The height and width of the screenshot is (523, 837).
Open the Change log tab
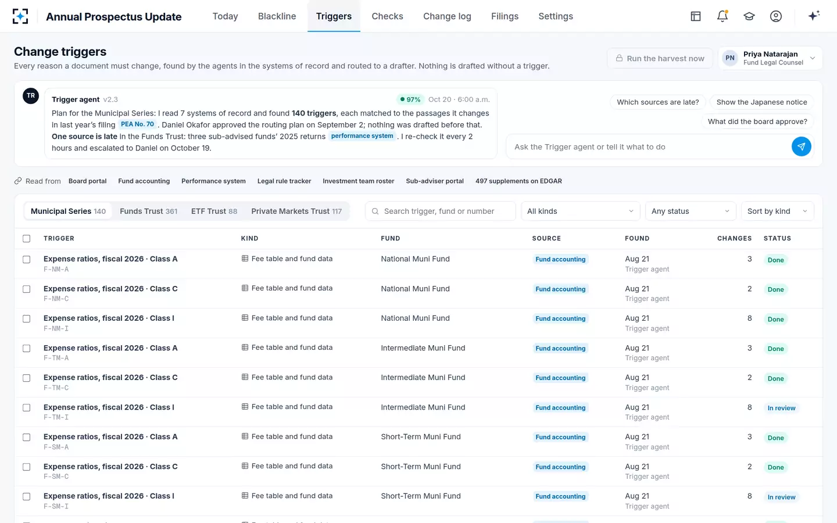(x=447, y=16)
